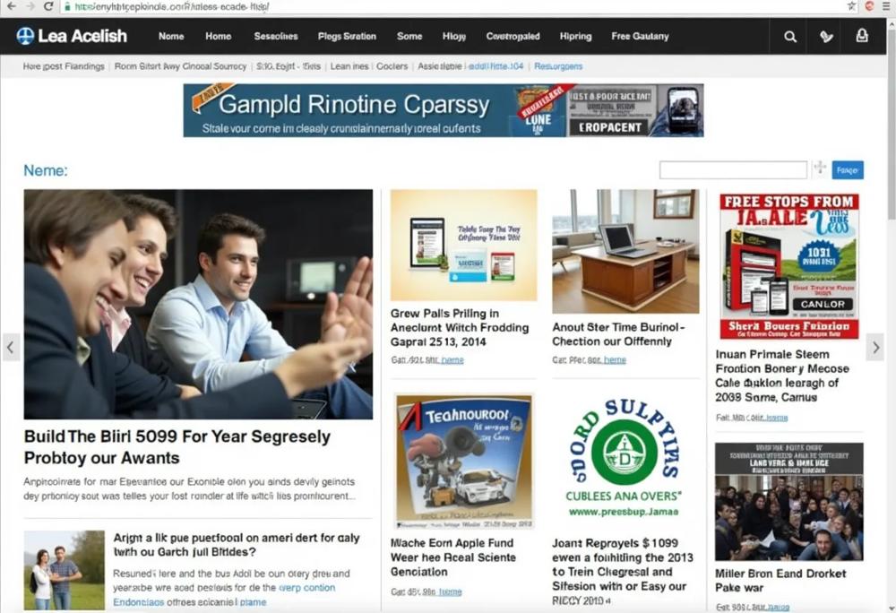This screenshot has width=896, height=613.
Task: Open the Inuan Primale Steem article title
Action: 781,376
